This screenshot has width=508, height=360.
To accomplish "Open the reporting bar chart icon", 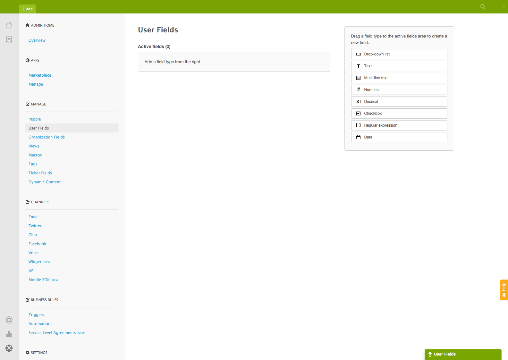I will click(9, 334).
